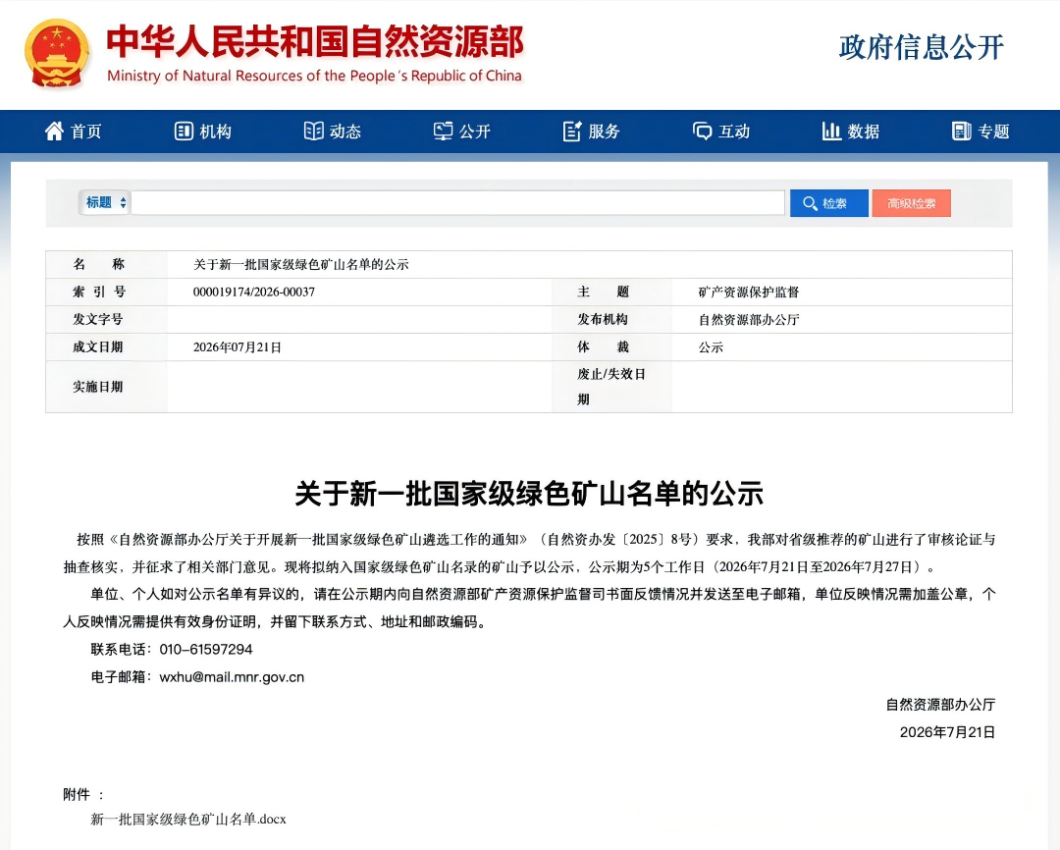Screen dimensions: 1060x850
Task: Open the 机构 menu item
Action: click(x=203, y=132)
